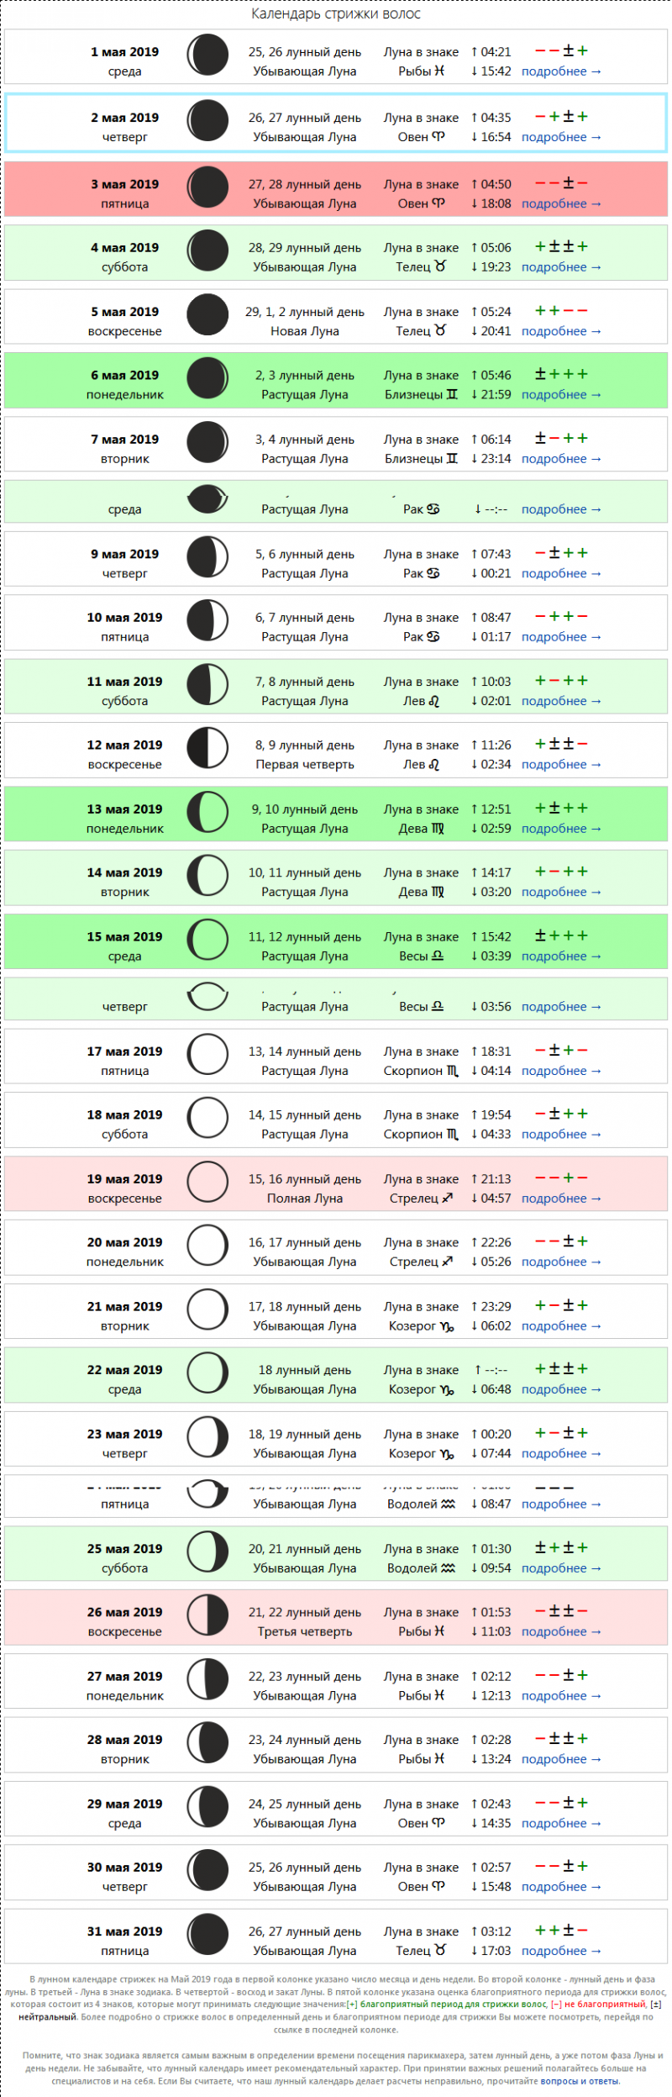Image resolution: width=672 pixels, height=2097 pixels.
Task: Select the moon icon for 31 мая 2019
Action: (x=207, y=1935)
